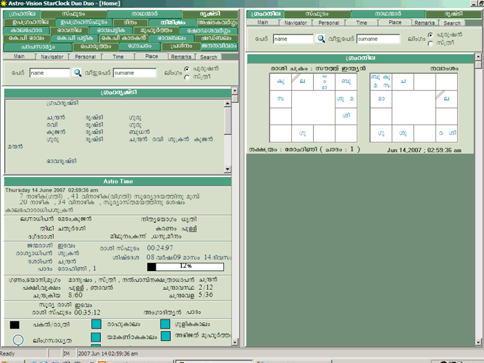Open നാഥന്മാർ view in right pane
The width and height of the screenshot is (484, 363).
click(x=388, y=15)
